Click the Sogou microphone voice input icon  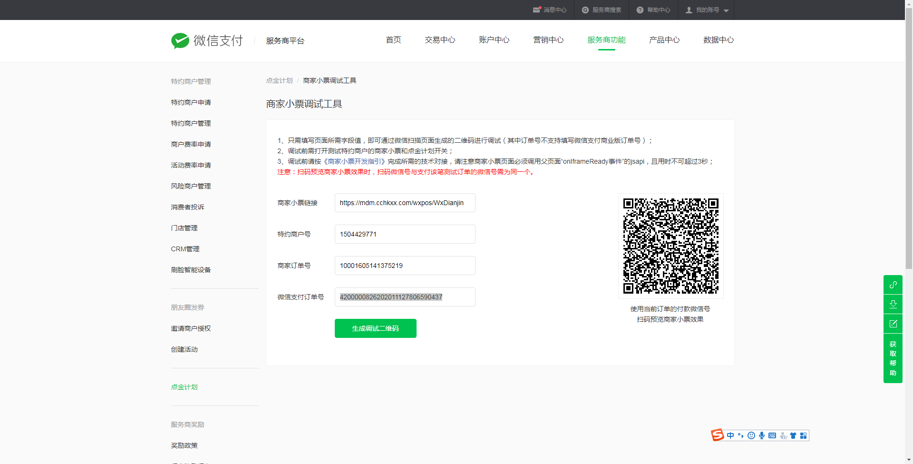point(762,435)
